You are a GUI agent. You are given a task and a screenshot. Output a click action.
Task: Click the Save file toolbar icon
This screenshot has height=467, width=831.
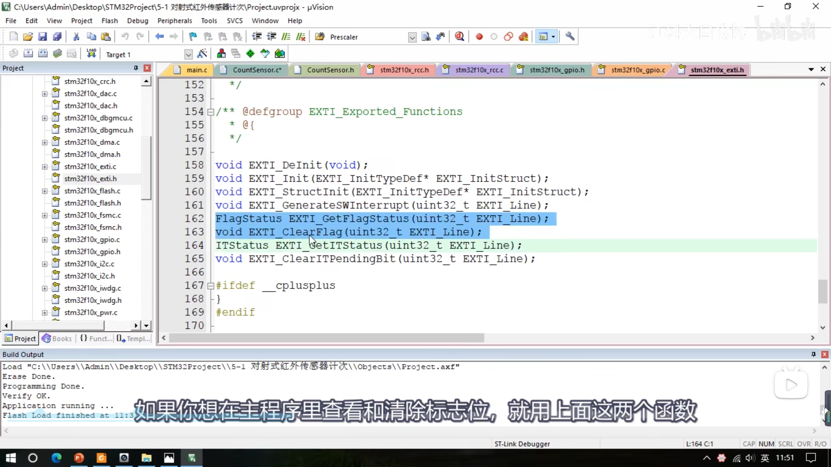click(x=43, y=37)
